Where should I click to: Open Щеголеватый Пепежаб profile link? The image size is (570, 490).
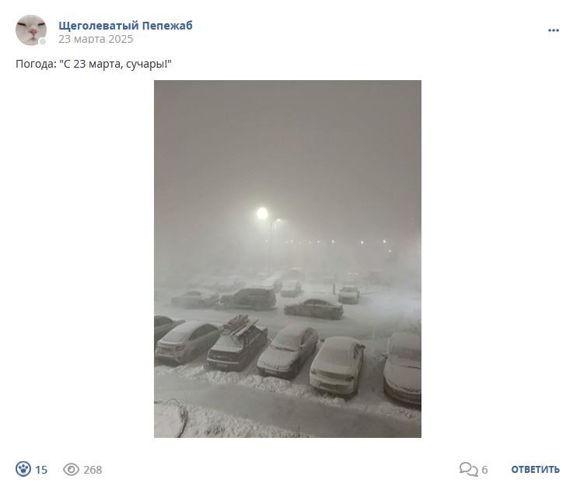[x=125, y=26]
